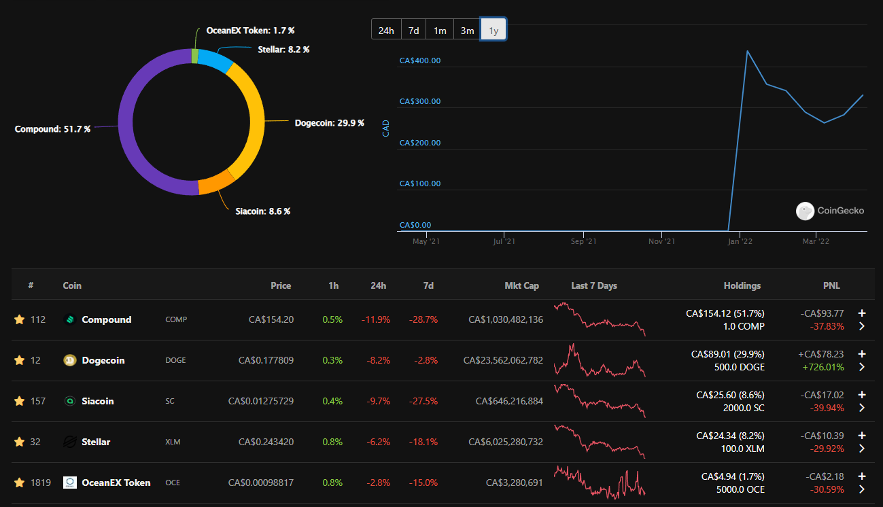Image resolution: width=883 pixels, height=507 pixels.
Task: Sort table by 1h column header
Action: (x=333, y=285)
